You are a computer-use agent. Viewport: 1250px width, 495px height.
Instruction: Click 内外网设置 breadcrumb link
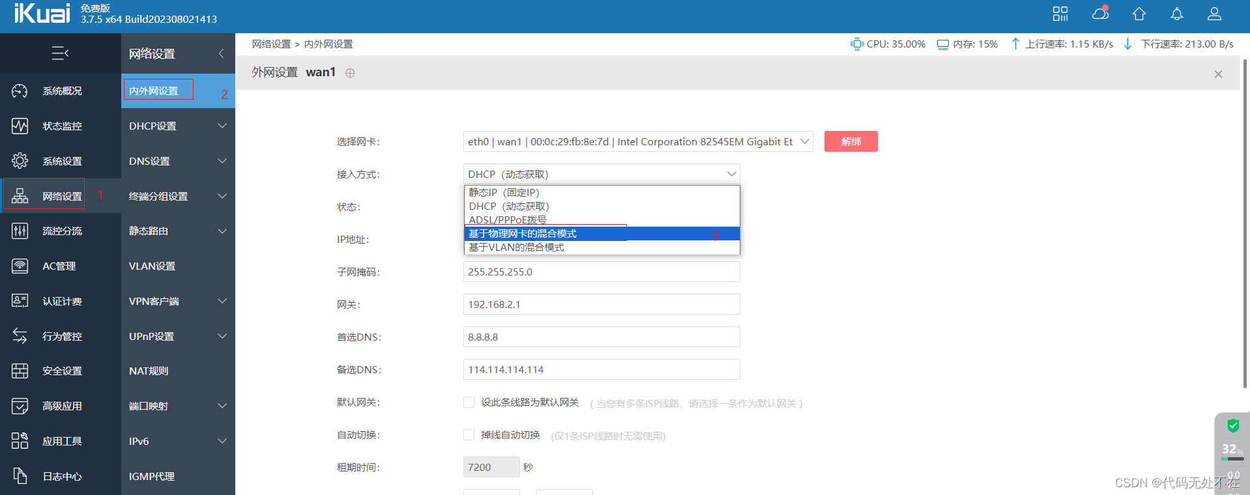click(x=328, y=44)
